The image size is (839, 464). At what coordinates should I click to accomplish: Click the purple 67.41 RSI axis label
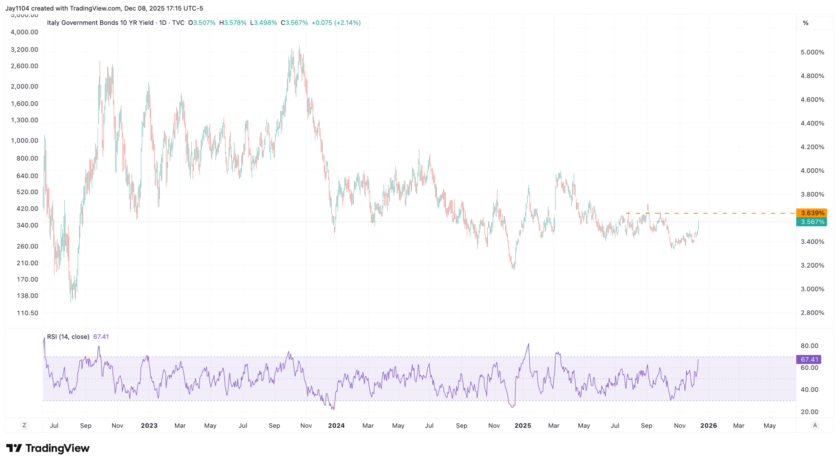click(x=809, y=359)
